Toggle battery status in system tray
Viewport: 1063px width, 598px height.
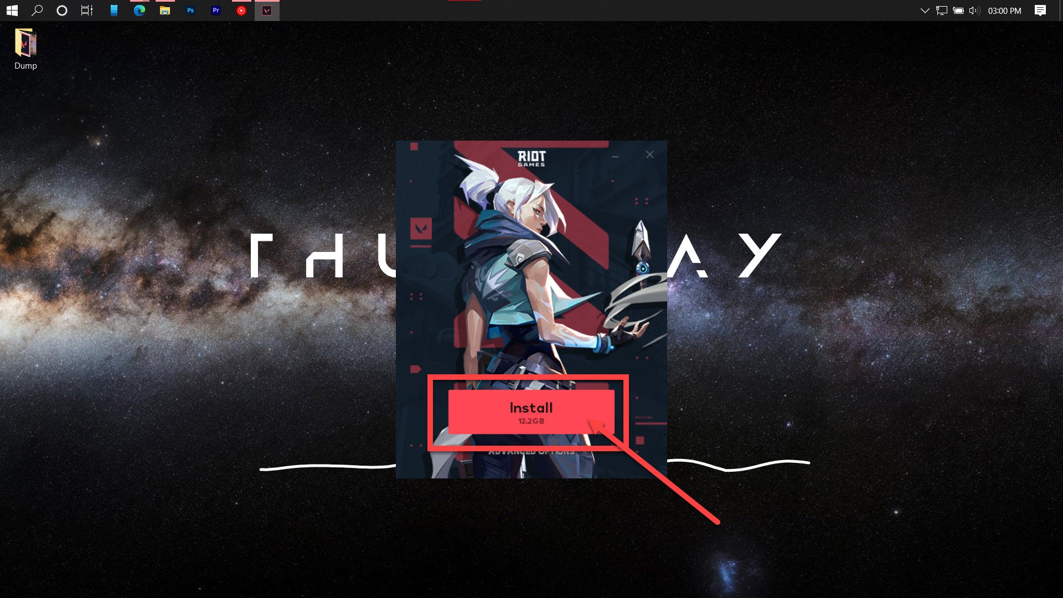click(x=958, y=10)
